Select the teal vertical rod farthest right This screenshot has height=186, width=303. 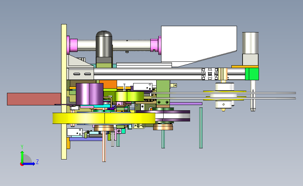point(201,128)
